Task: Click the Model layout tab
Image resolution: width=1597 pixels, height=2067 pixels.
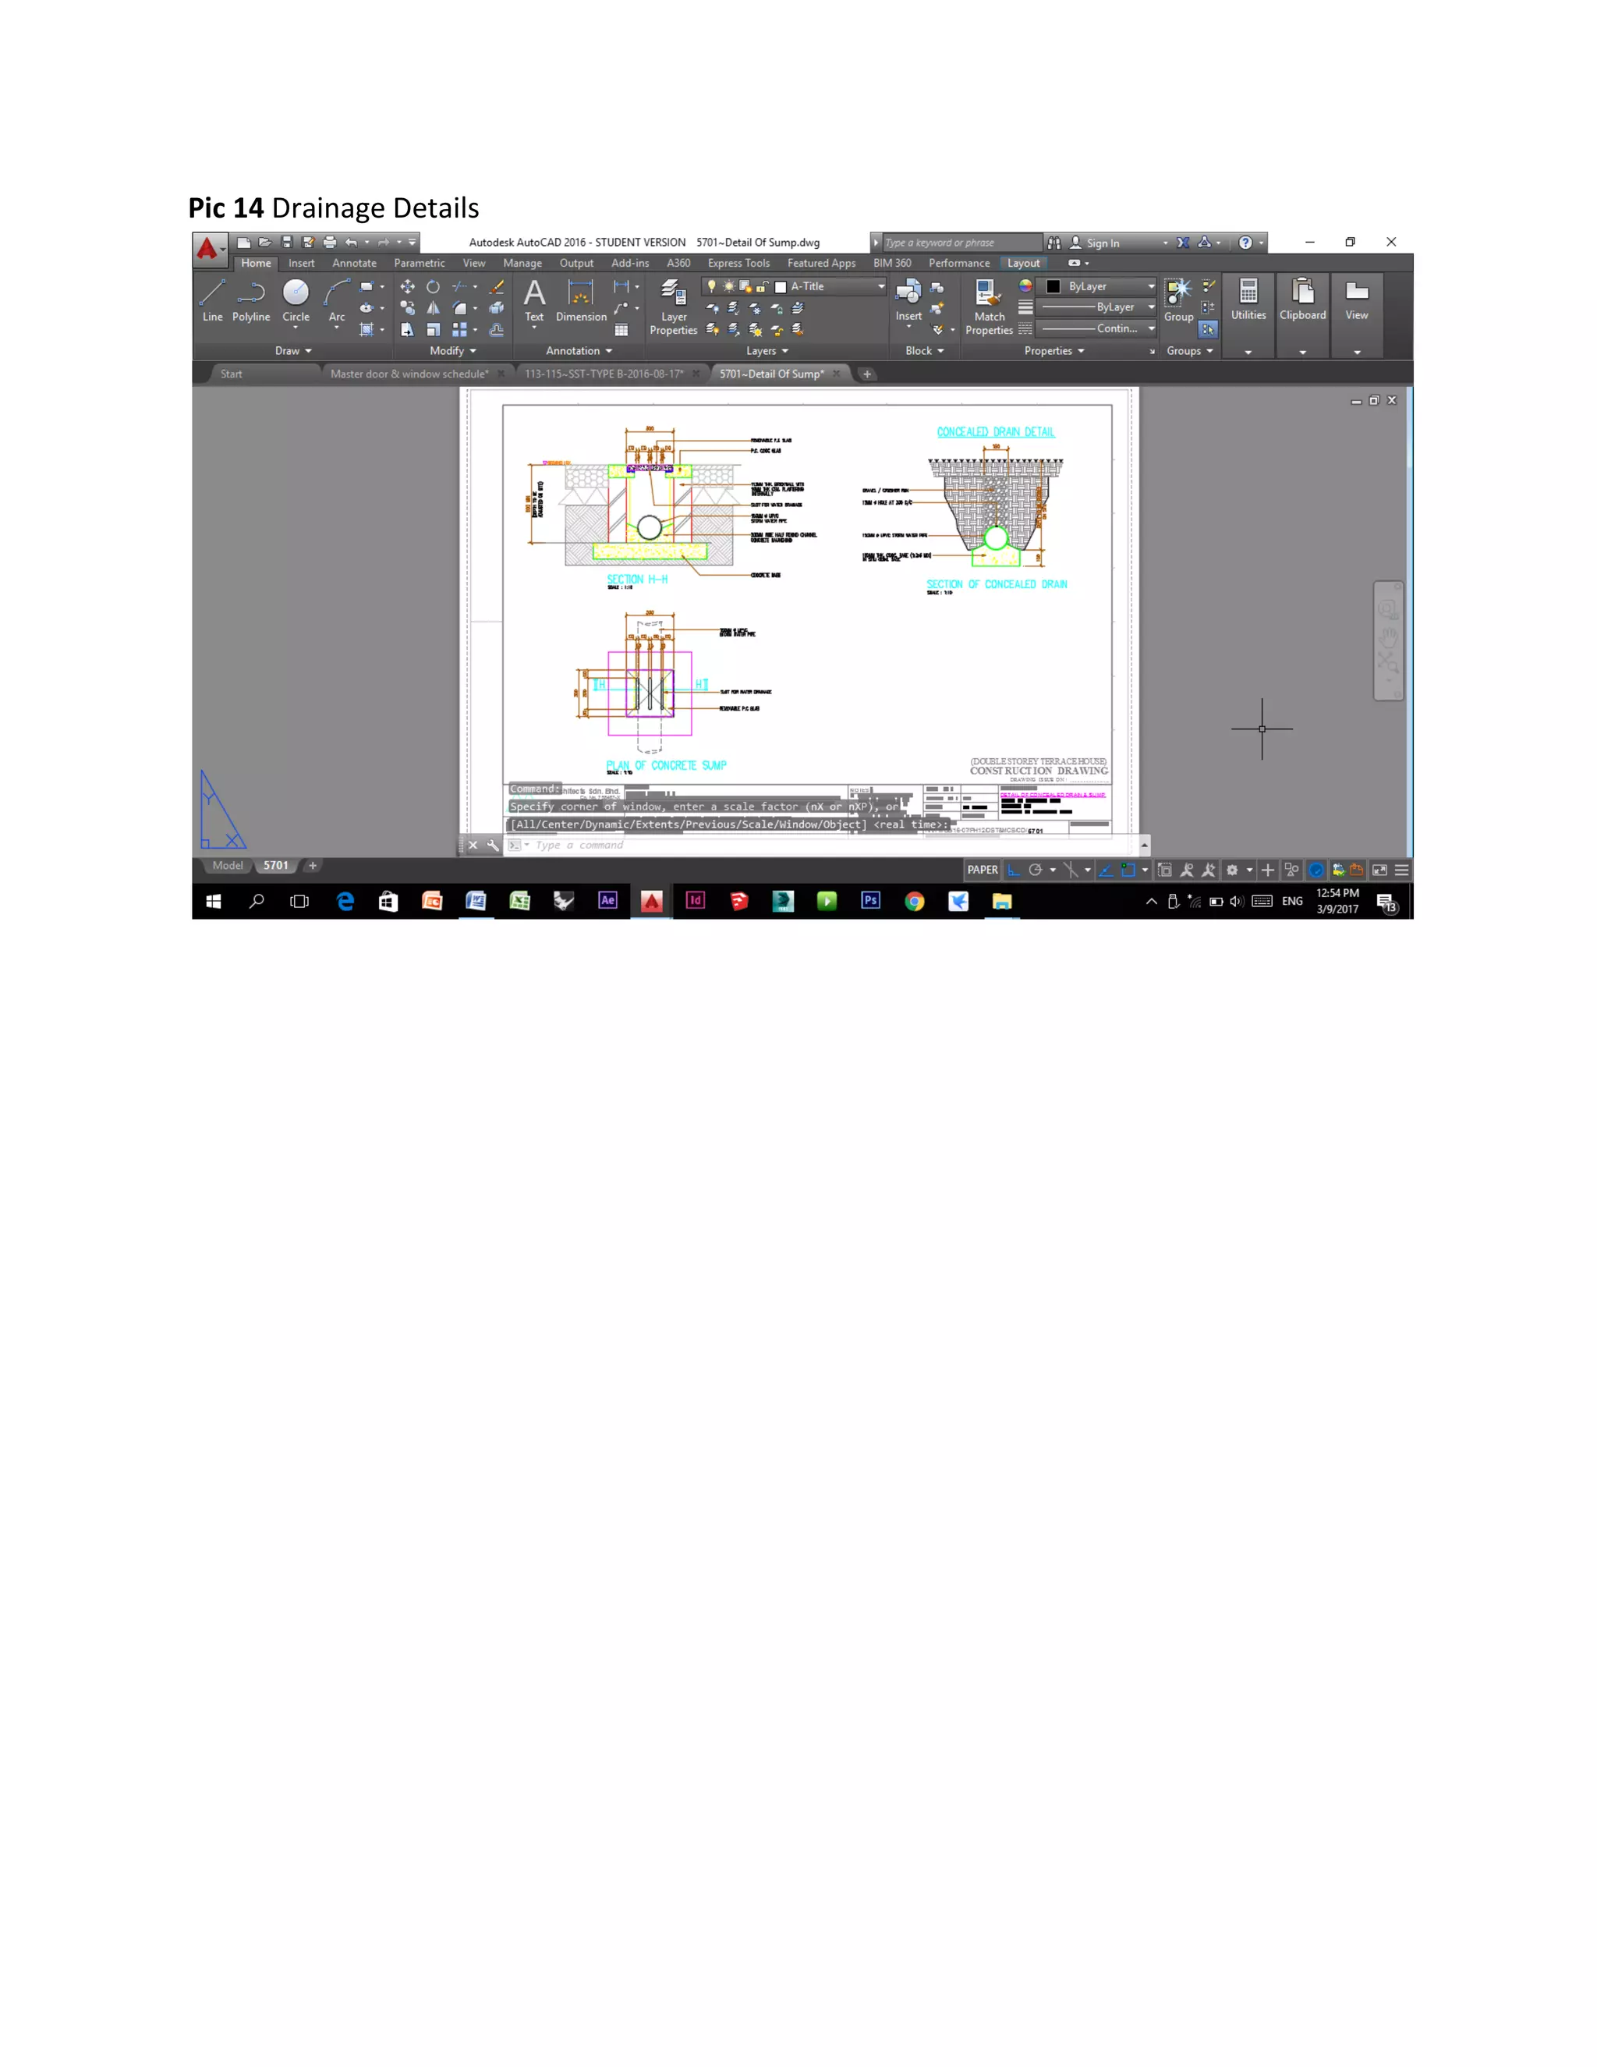Action: coord(227,866)
